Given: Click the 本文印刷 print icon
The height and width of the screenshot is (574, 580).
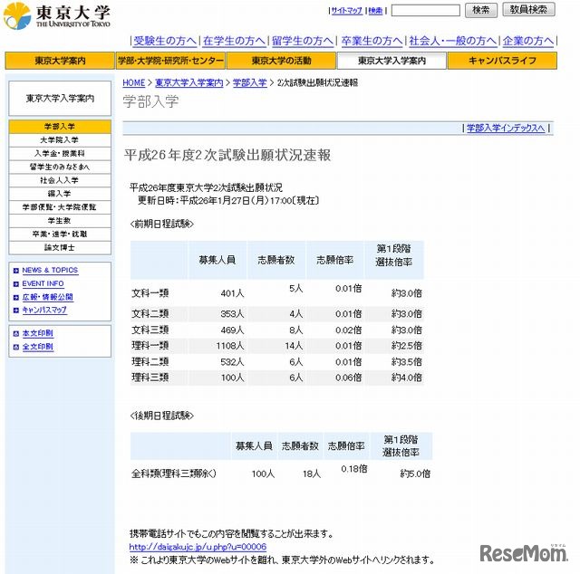Looking at the screenshot, I should point(16,334).
